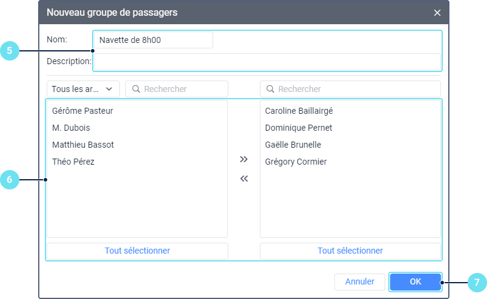Pick Grégory Cormier in the right list
Image resolution: width=487 pixels, height=299 pixels.
(x=296, y=162)
